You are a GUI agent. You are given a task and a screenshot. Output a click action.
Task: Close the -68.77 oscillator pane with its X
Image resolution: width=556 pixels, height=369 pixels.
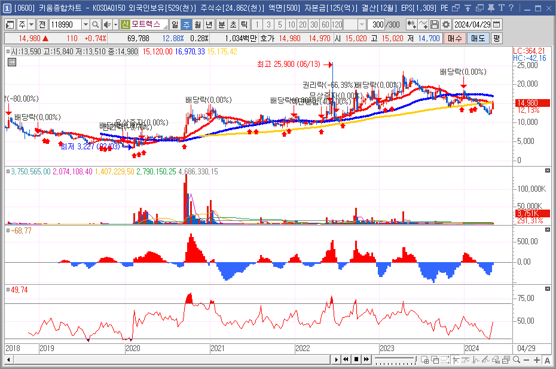coord(547,230)
